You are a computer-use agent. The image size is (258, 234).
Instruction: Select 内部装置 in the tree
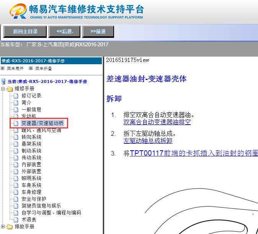click(x=31, y=164)
